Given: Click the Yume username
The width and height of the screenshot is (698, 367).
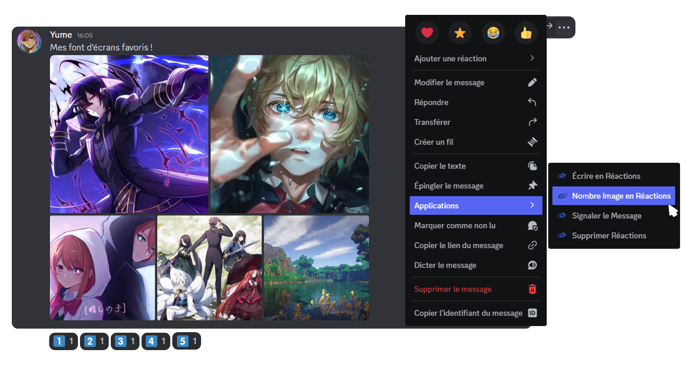Looking at the screenshot, I should point(61,35).
